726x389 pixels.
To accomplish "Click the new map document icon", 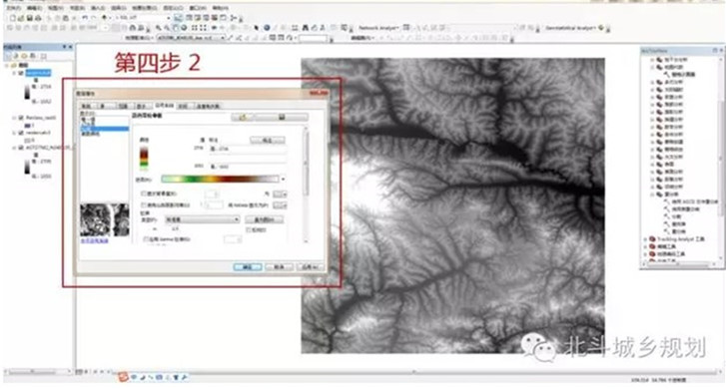I will (x=13, y=18).
